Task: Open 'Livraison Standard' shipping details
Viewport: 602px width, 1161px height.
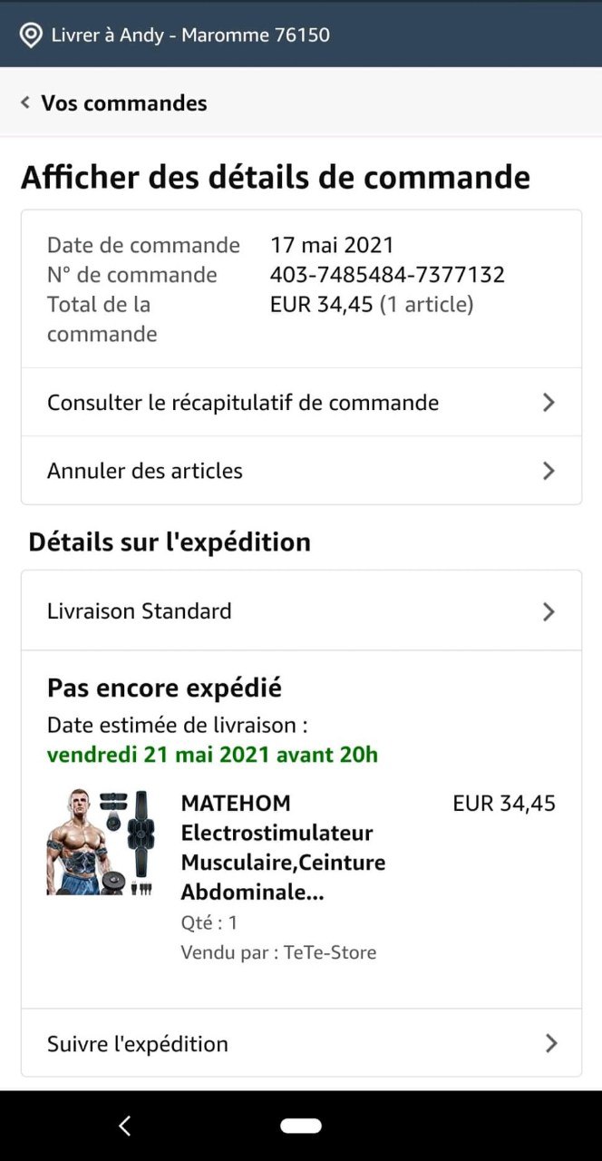Action: point(140,611)
